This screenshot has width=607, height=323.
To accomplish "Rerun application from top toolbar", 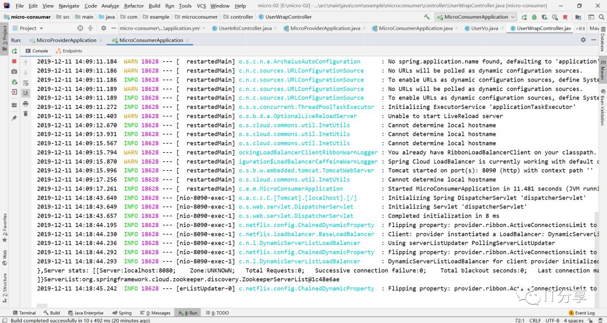I will pos(524,17).
